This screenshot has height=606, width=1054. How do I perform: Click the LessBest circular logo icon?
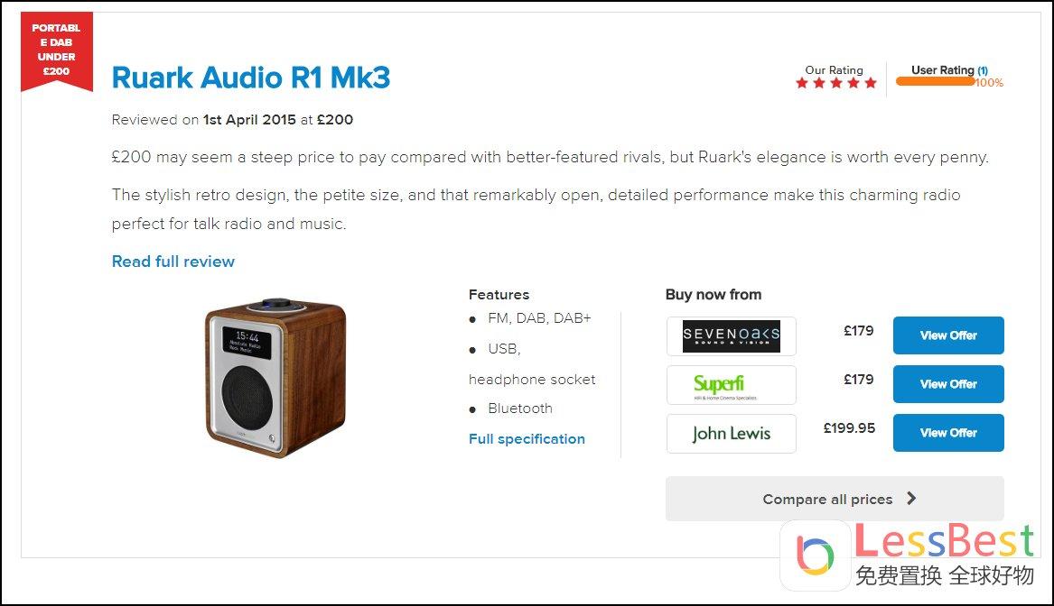[816, 554]
